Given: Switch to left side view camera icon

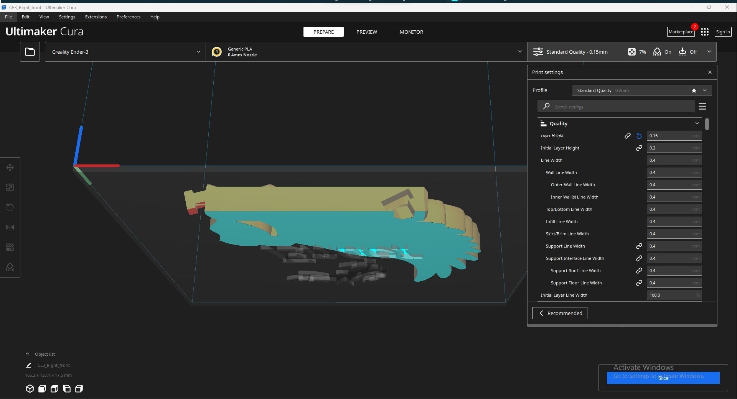Looking at the screenshot, I should (x=67, y=389).
